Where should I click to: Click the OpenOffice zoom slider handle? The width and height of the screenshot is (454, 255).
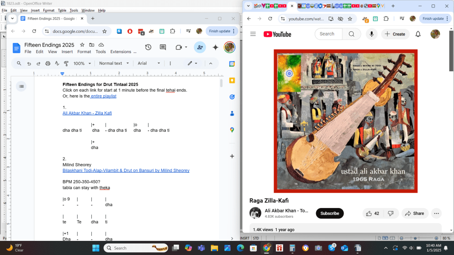click(414, 238)
